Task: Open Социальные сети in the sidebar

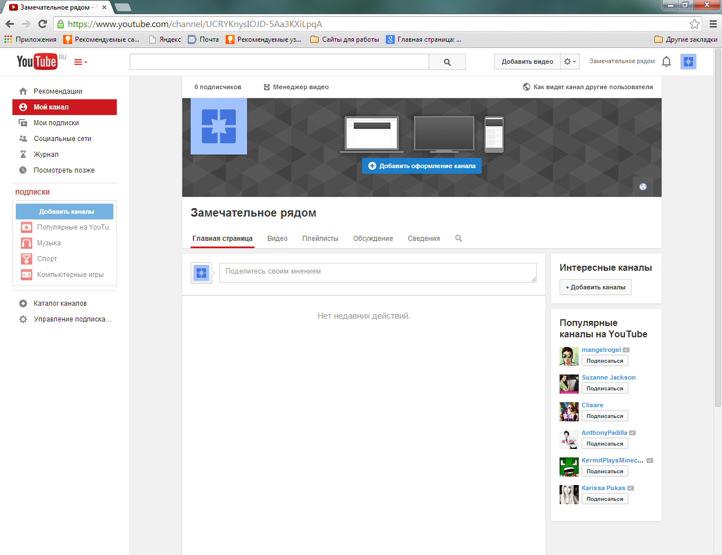Action: point(64,139)
